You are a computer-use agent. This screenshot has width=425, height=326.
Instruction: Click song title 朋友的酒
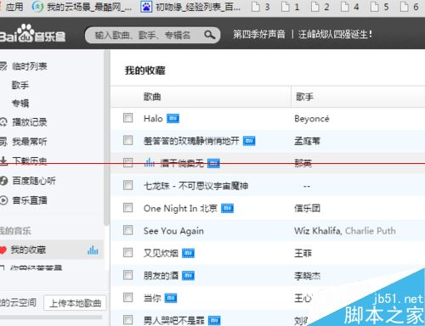pos(161,275)
